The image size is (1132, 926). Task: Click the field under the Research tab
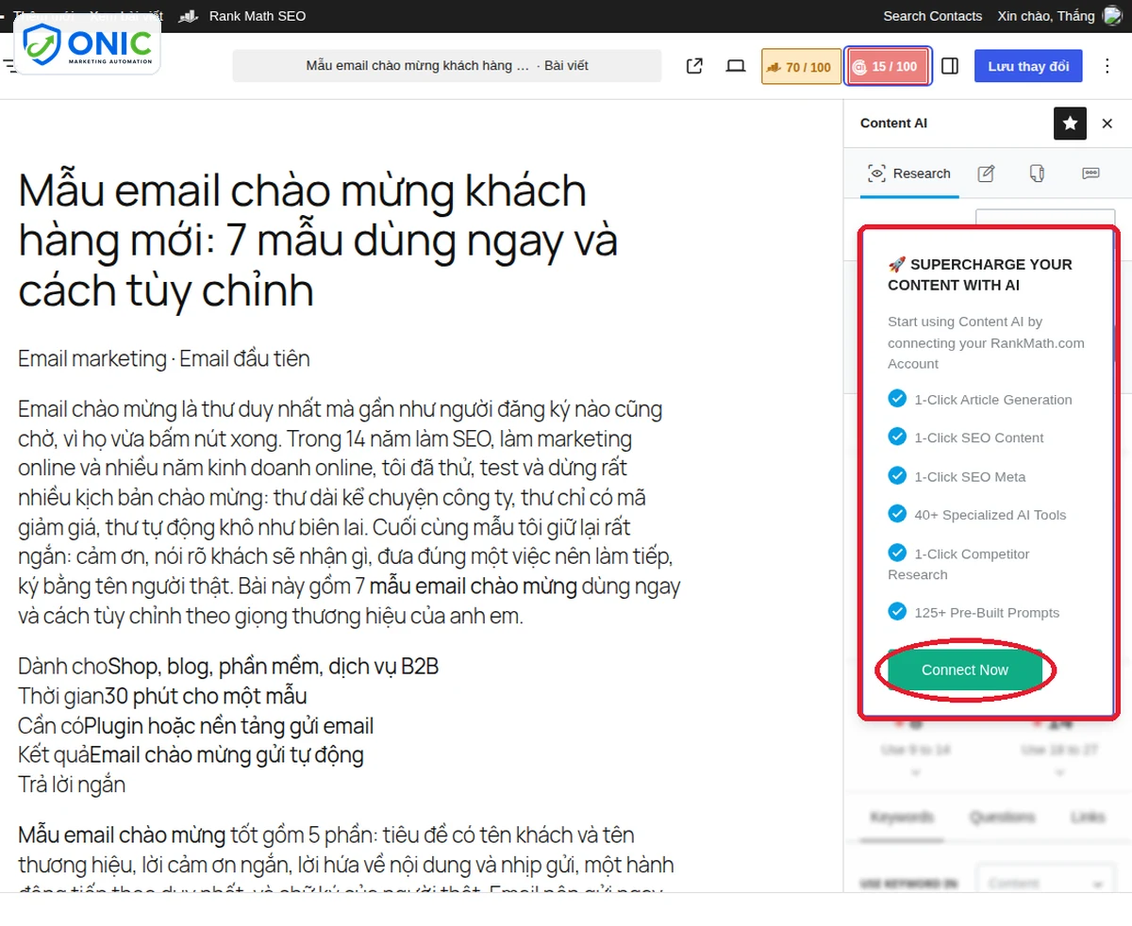tap(1045, 218)
